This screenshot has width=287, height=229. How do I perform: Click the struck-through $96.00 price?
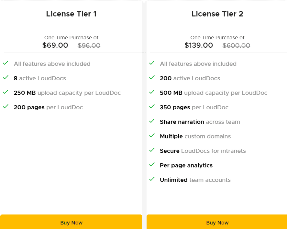click(x=89, y=45)
